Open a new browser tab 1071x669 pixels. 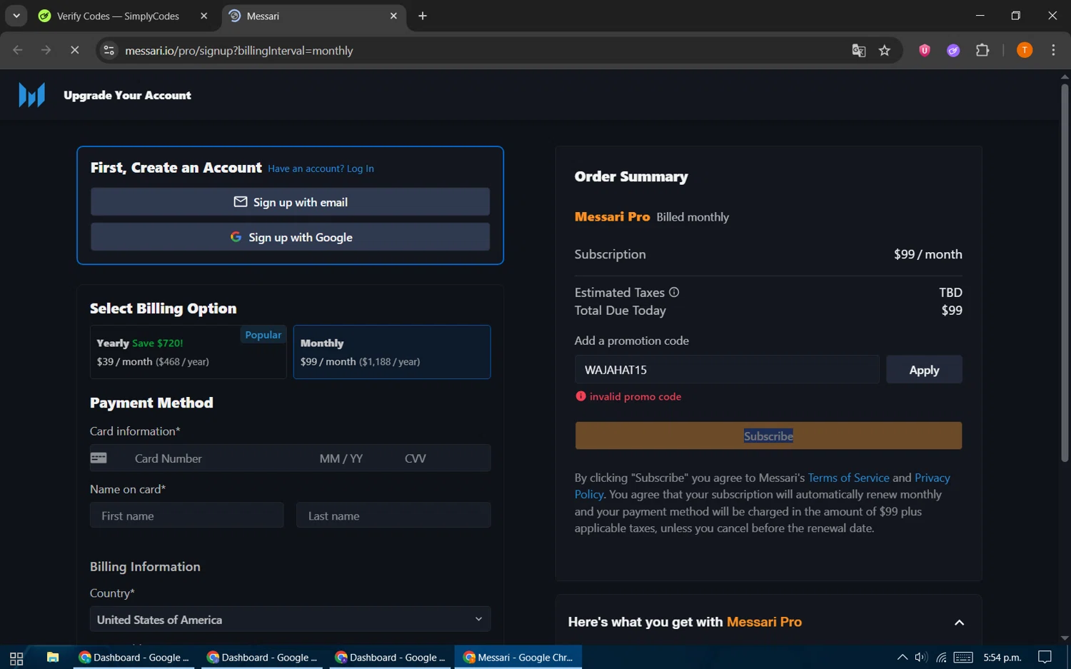click(x=423, y=16)
